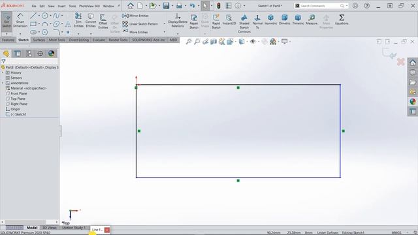Click the Rebuild traffic light icon

coord(219,6)
